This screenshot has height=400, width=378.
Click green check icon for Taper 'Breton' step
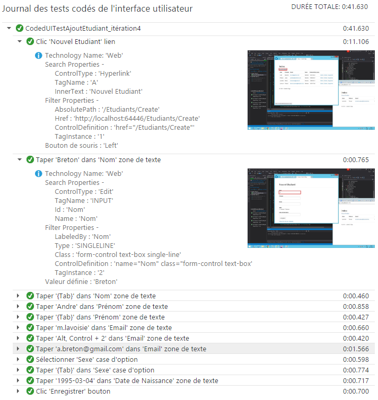tap(30, 159)
